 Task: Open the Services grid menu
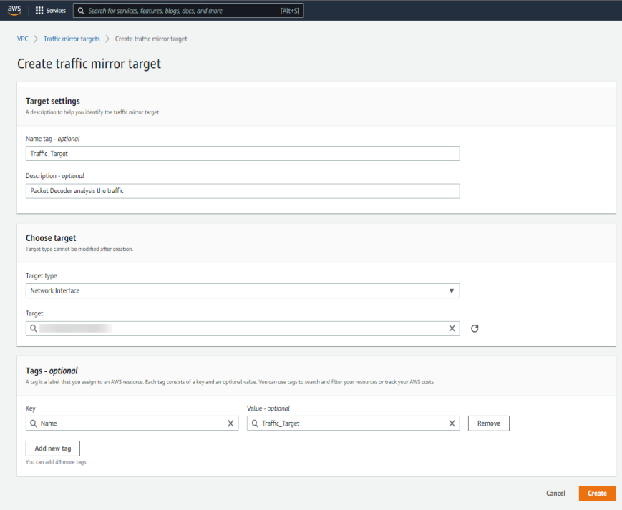pyautogui.click(x=50, y=11)
